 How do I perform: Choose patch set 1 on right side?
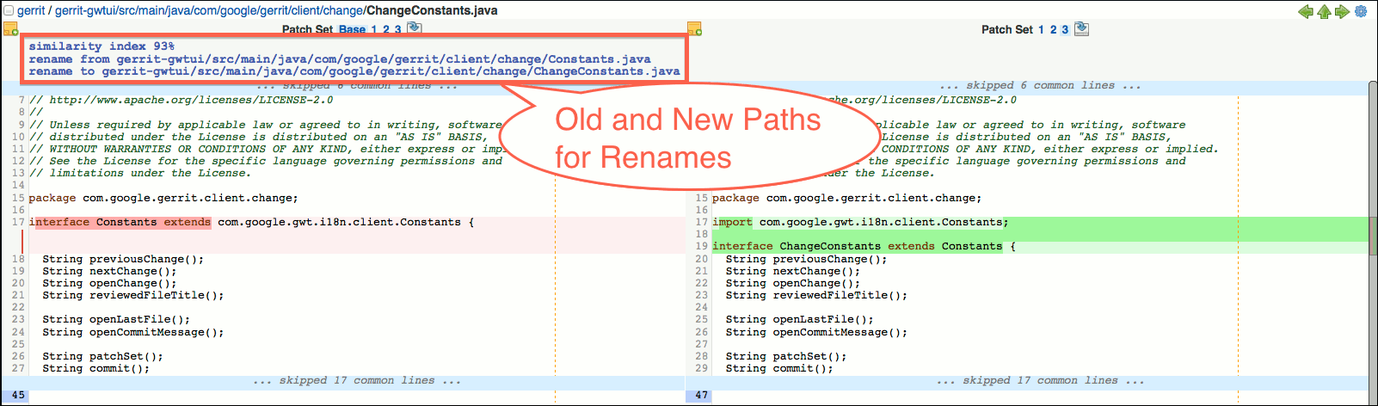pos(1041,29)
